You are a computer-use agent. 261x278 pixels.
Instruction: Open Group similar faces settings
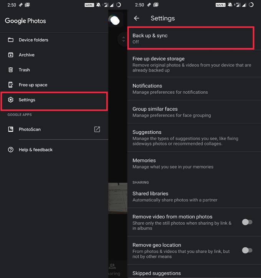pos(192,112)
